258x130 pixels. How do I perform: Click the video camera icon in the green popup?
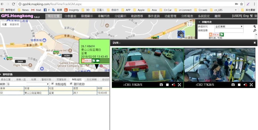(98, 61)
